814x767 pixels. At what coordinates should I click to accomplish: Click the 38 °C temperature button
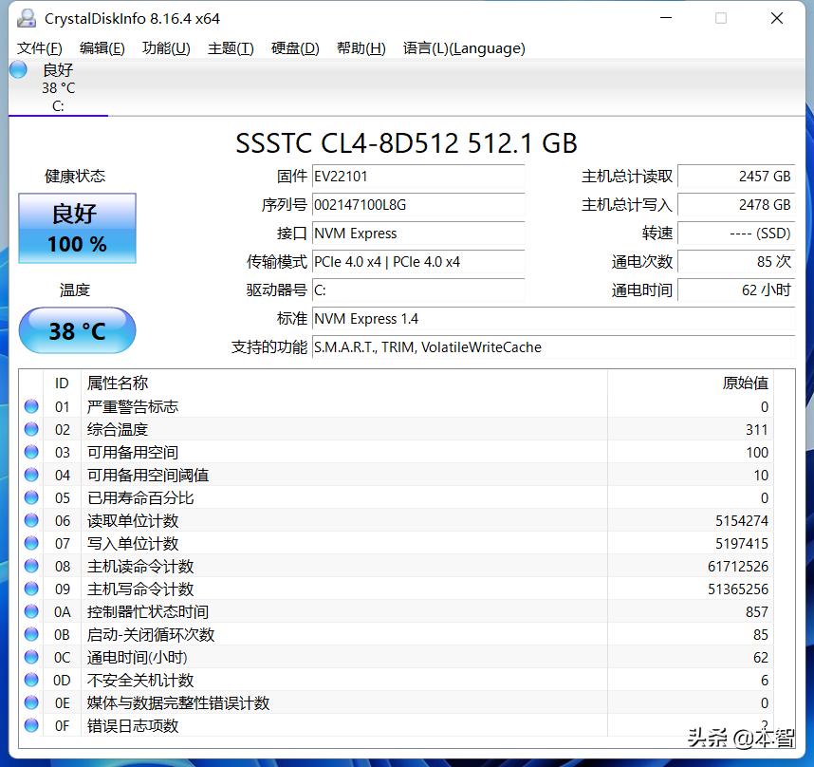(77, 330)
